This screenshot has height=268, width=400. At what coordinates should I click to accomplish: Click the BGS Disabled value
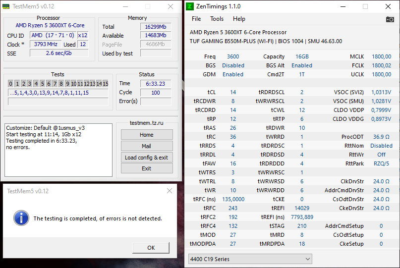pyautogui.click(x=233, y=65)
